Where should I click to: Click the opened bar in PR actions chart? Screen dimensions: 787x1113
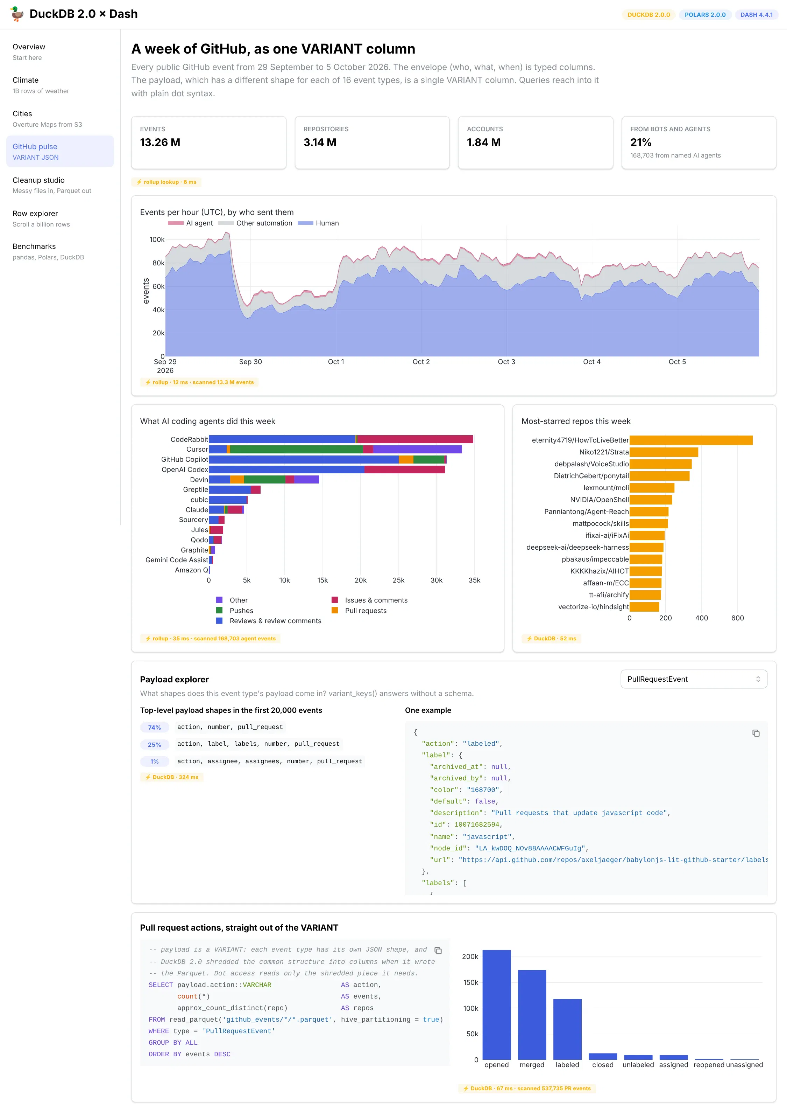pos(496,1004)
